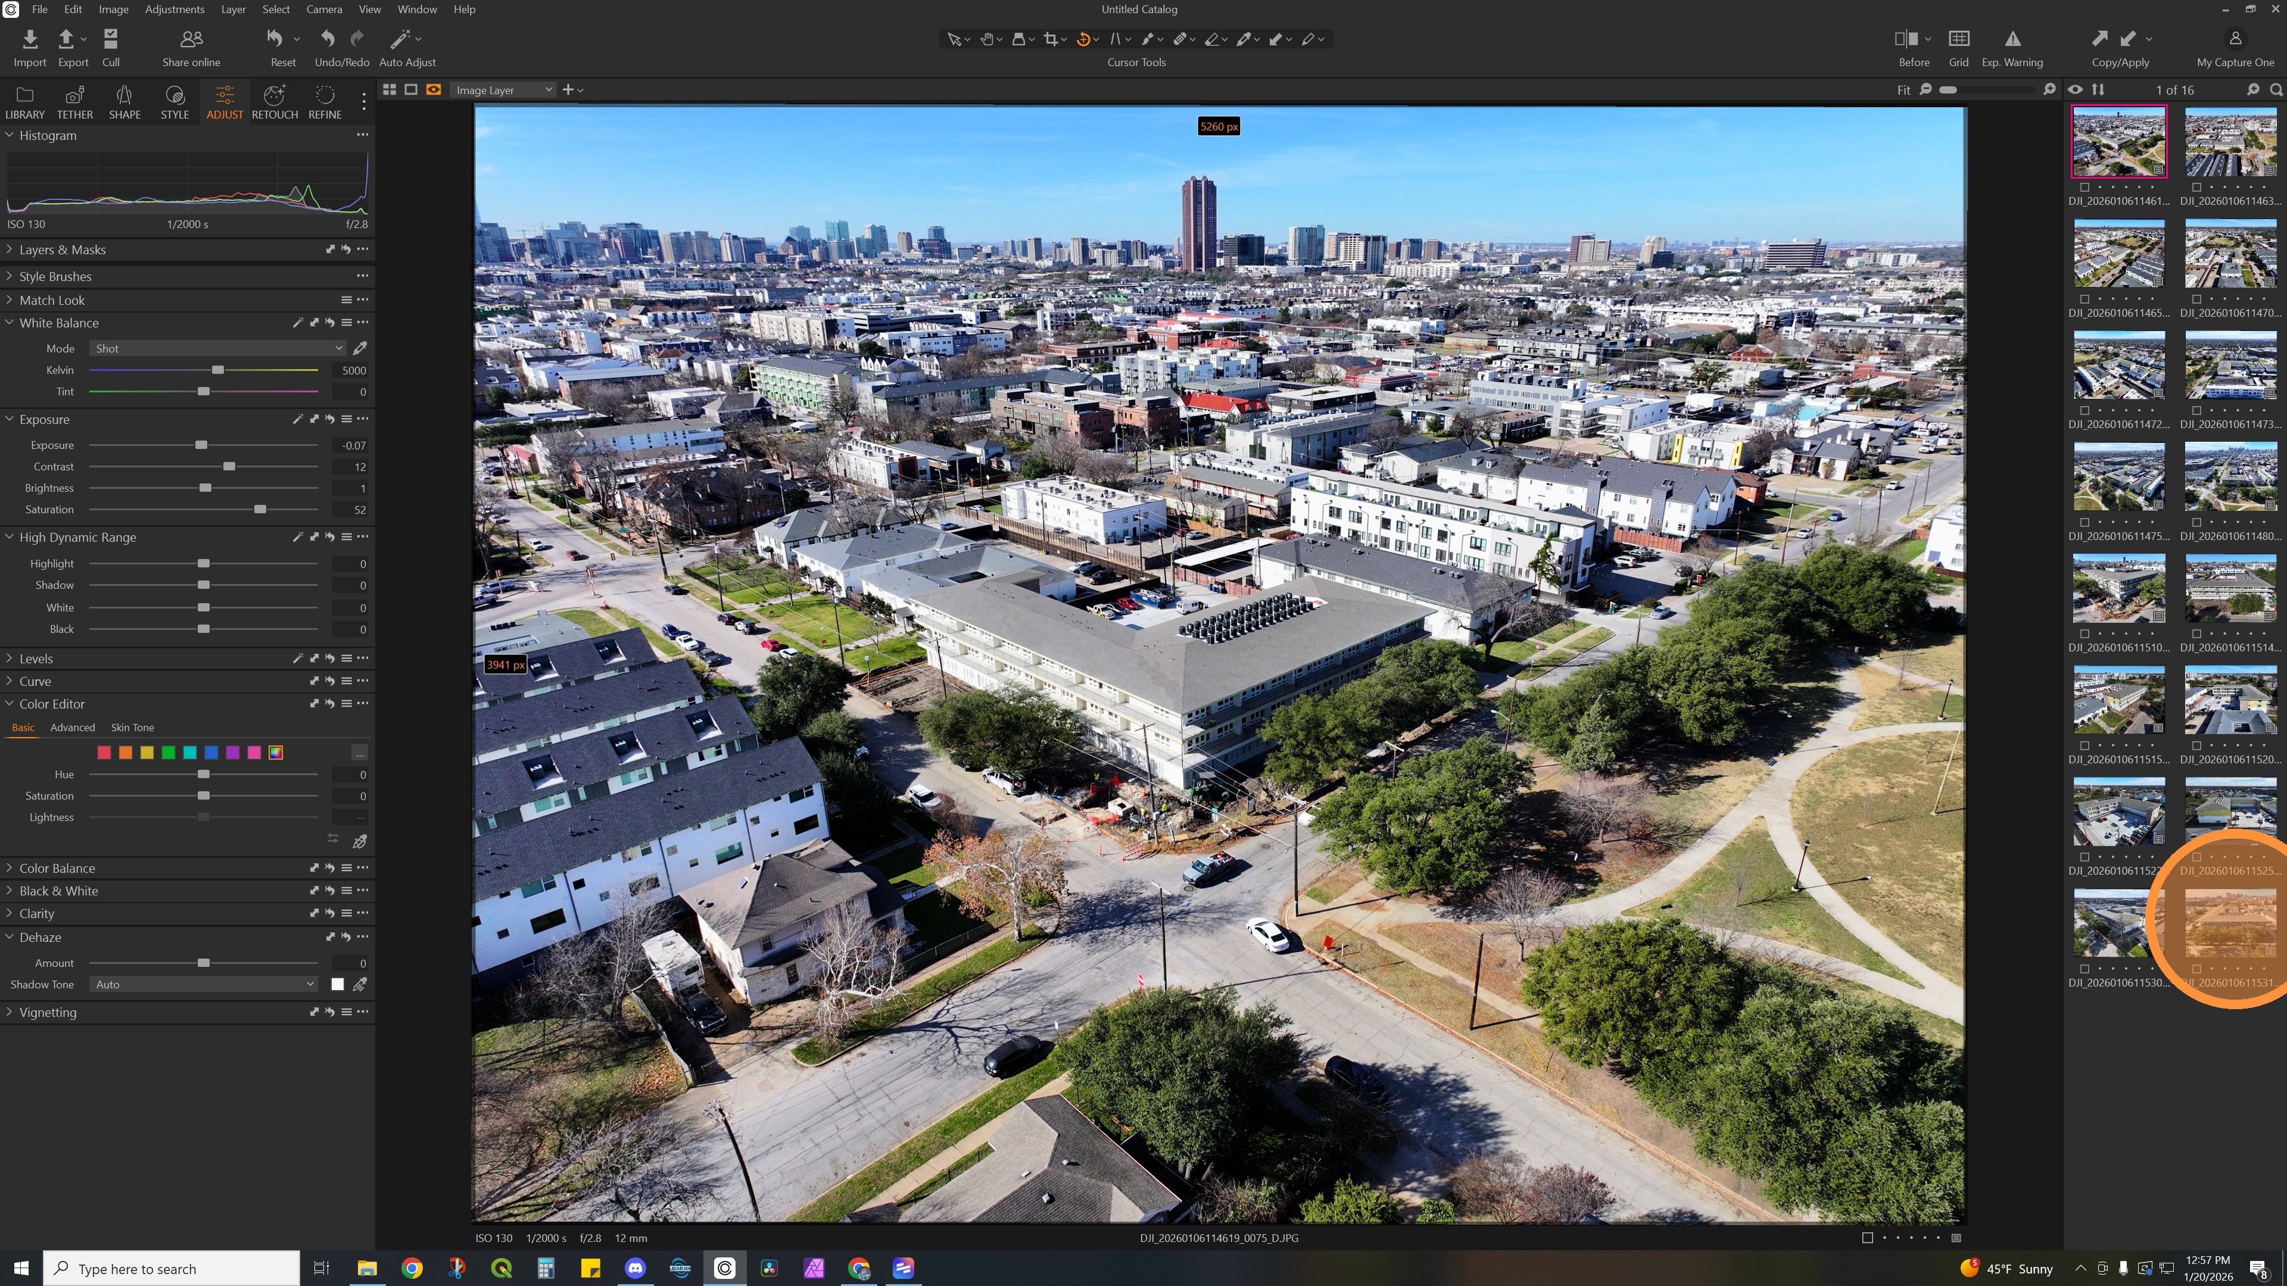Screen dimensions: 2287x1286
Task: Open the Advanced tab in Color Editor
Action: point(72,728)
